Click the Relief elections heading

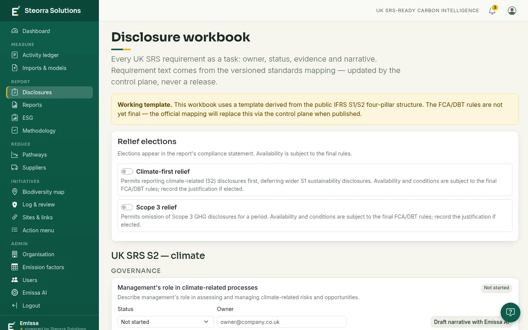tap(147, 141)
